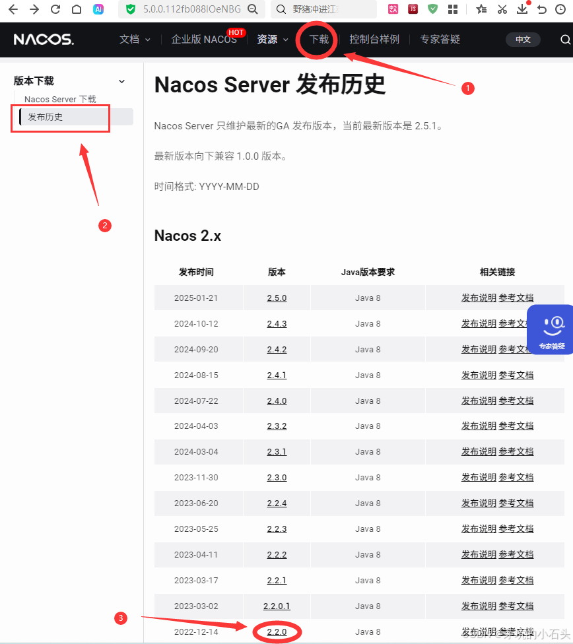
Task: Open the favorites star list icon
Action: [481, 9]
